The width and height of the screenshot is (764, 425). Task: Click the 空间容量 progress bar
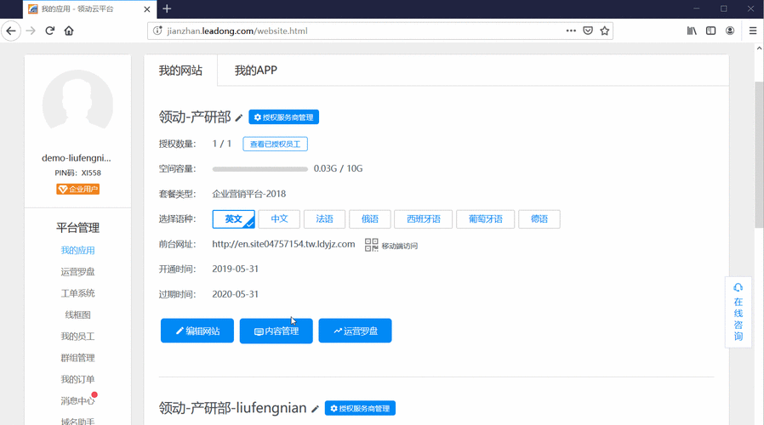click(260, 169)
